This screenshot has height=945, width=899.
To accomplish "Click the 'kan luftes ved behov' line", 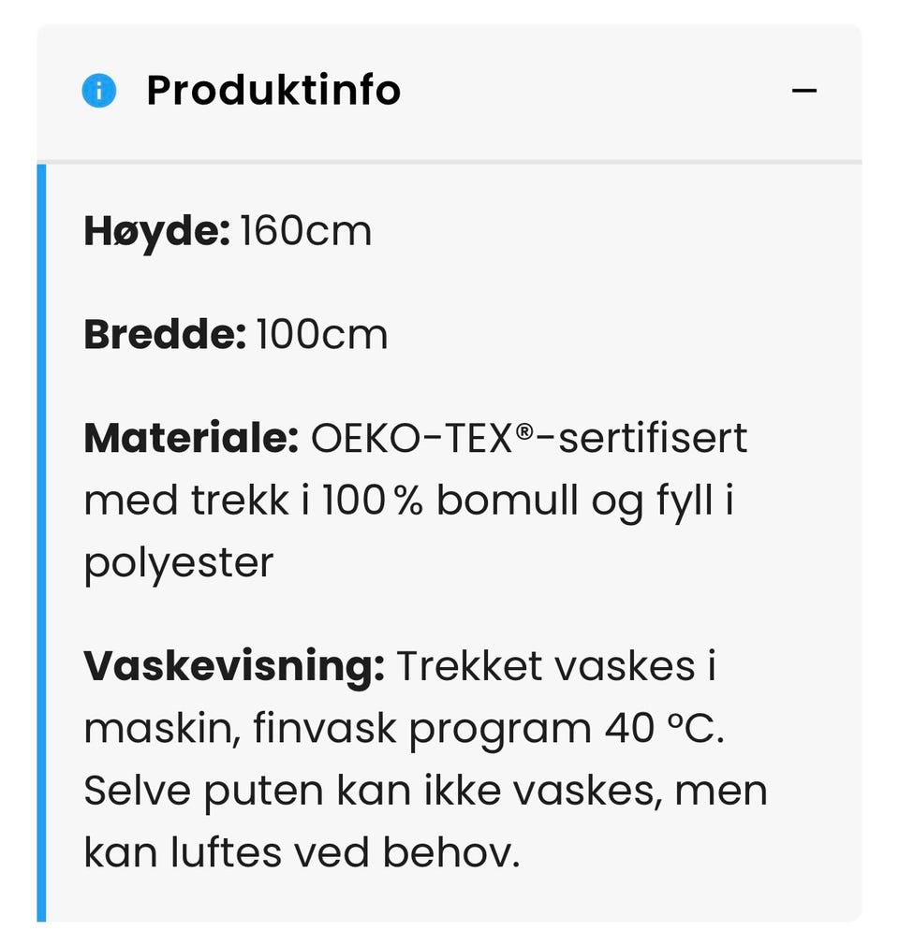I will pos(302,852).
